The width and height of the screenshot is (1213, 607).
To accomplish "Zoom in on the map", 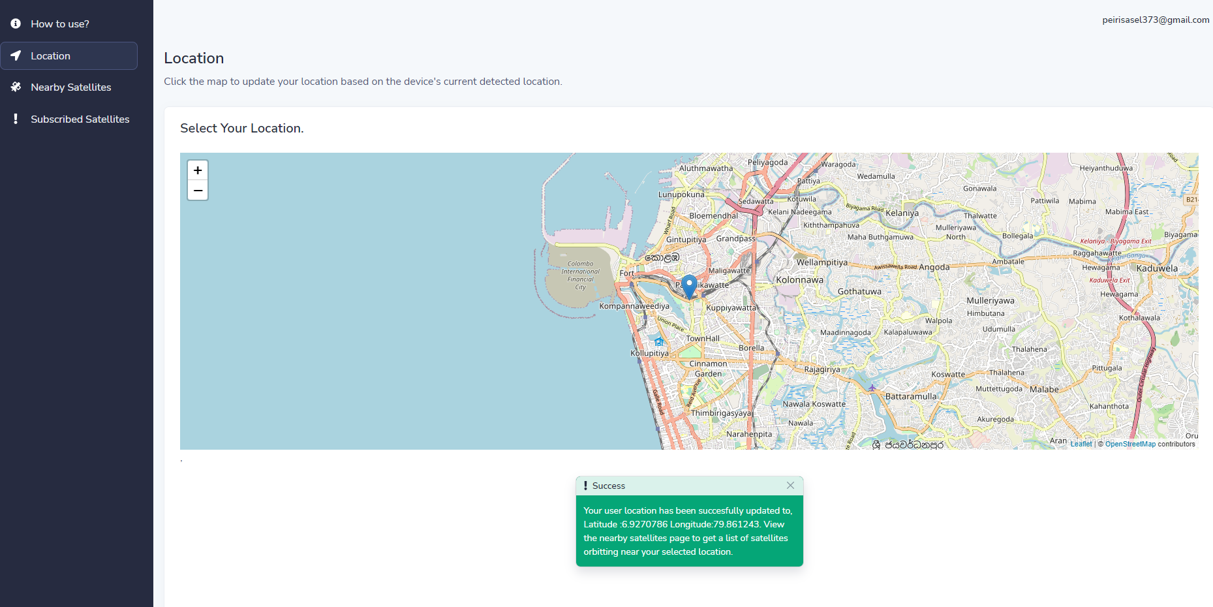I will click(198, 170).
